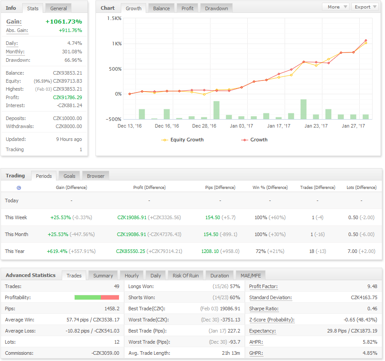385x361 pixels.
Task: Select the Drawdown chart tab
Action: tap(217, 8)
